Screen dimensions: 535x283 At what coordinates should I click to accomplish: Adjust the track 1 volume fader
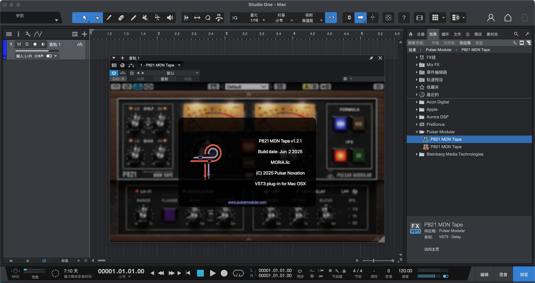click(48, 51)
